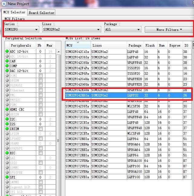The image size is (194, 196).
Task: Select the STM32F072R8Tx LQFP64 row
Action: coord(128,139)
